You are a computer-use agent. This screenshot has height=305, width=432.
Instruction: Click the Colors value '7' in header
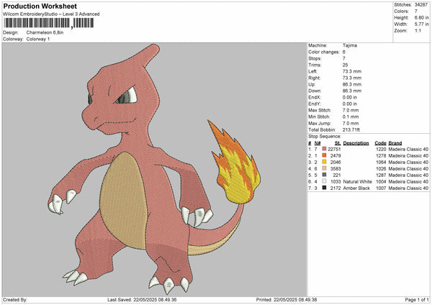click(416, 12)
